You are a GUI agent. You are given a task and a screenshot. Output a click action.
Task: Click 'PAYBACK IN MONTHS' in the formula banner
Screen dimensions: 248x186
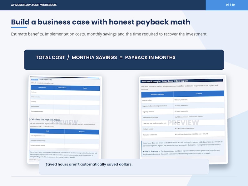[150, 57]
